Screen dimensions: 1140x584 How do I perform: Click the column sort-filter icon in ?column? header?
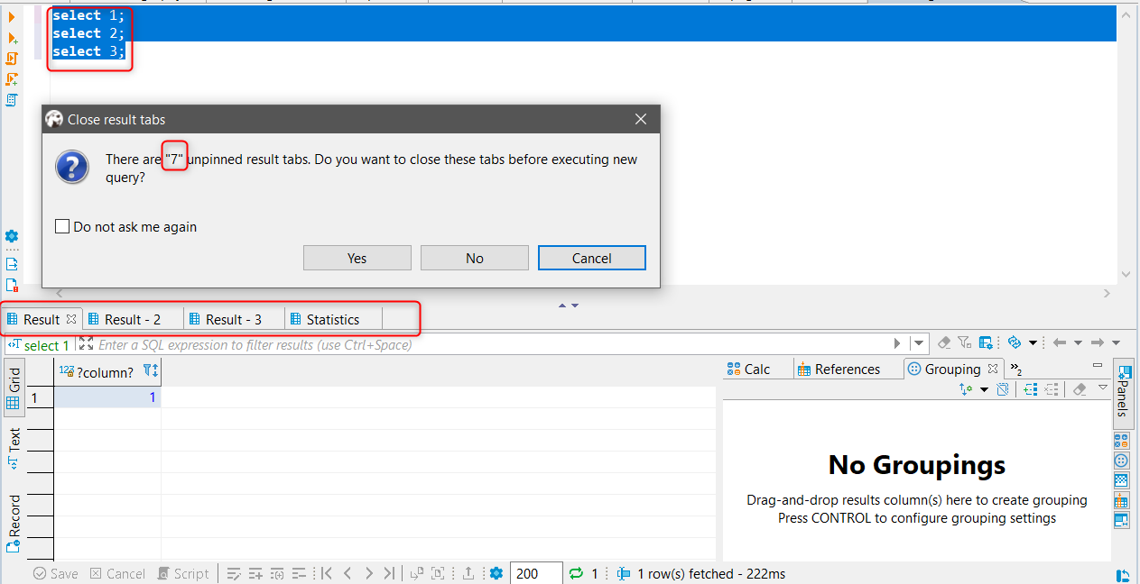(151, 371)
